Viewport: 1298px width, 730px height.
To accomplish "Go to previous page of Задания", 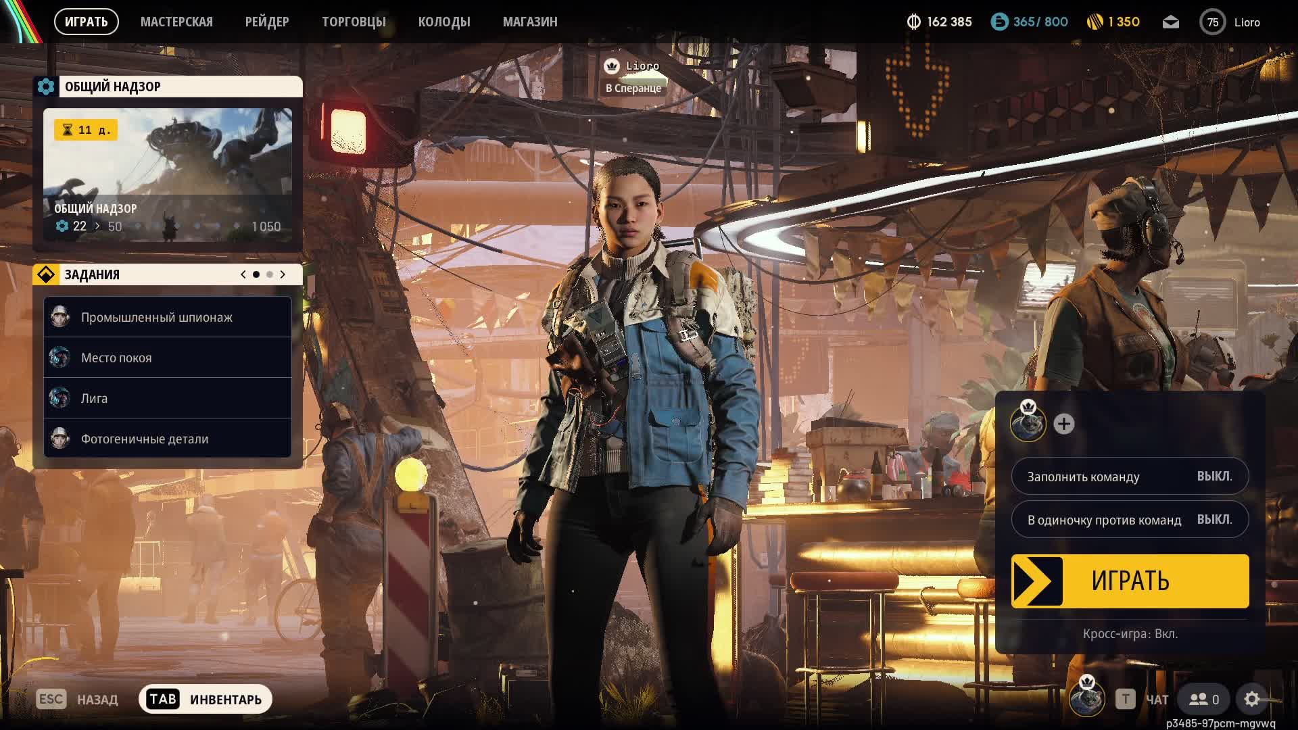I will point(243,274).
